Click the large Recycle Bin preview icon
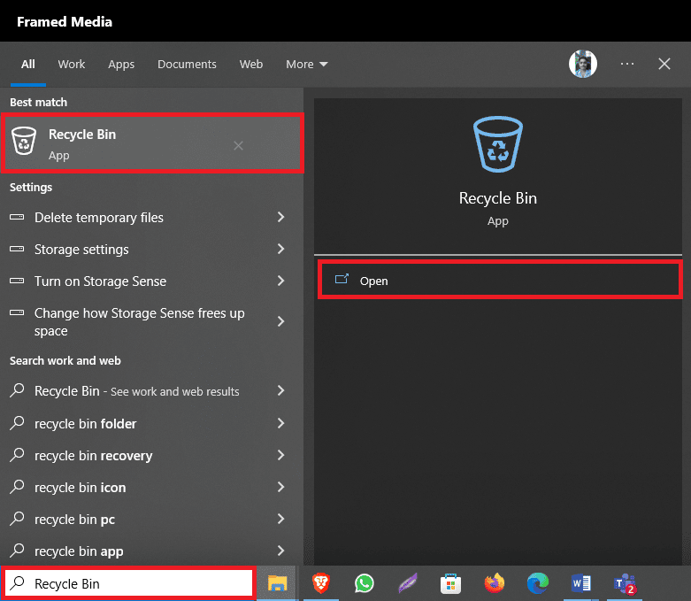This screenshot has width=691, height=601. pos(498,143)
